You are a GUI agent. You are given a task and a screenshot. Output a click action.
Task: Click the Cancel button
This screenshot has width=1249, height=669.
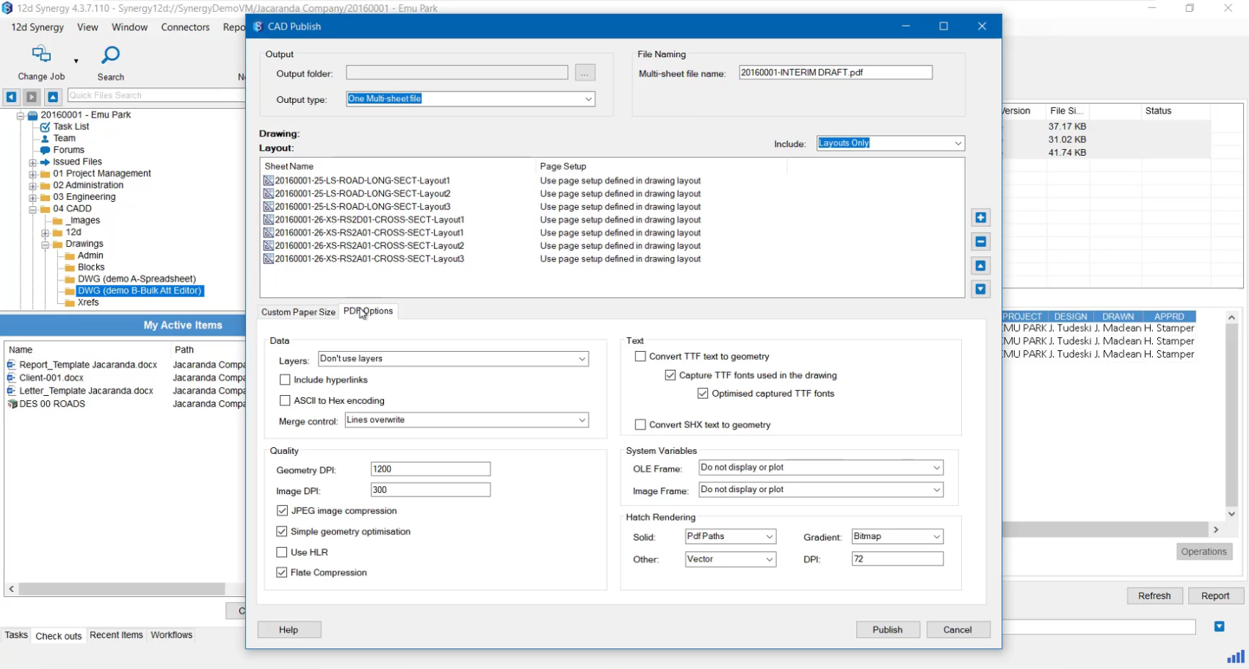pos(957,629)
